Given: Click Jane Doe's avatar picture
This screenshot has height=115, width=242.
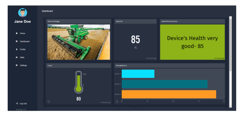Looking at the screenshot, I should click(x=23, y=12).
